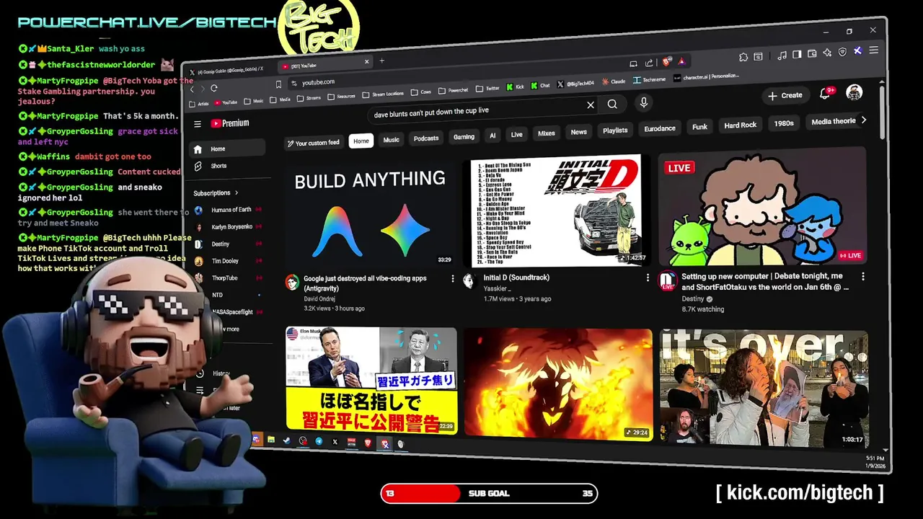Select the Eurodance category chip
This screenshot has width=923, height=519.
(660, 129)
